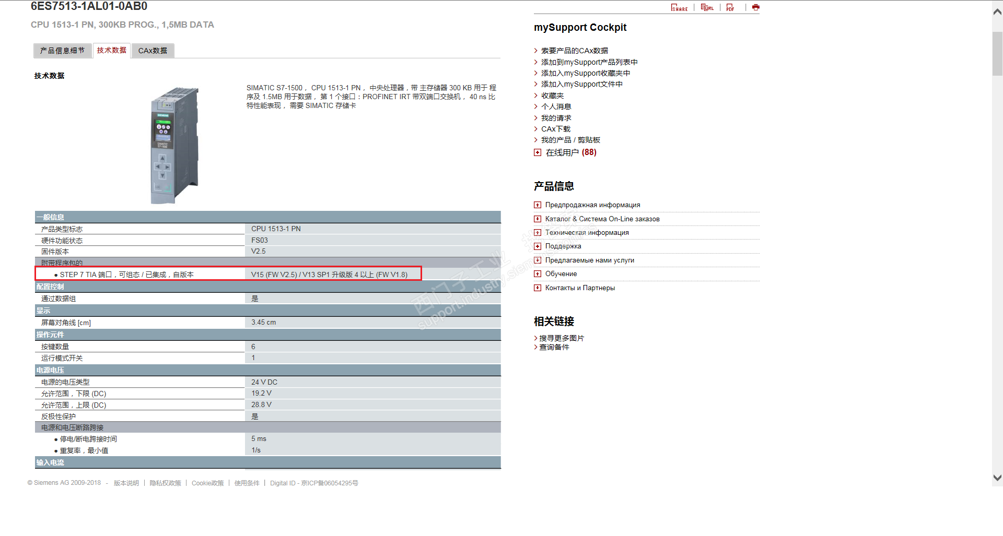Viewport: 1003px width, 536px height.
Task: Click 搜寻更多图片 link
Action: [562, 338]
